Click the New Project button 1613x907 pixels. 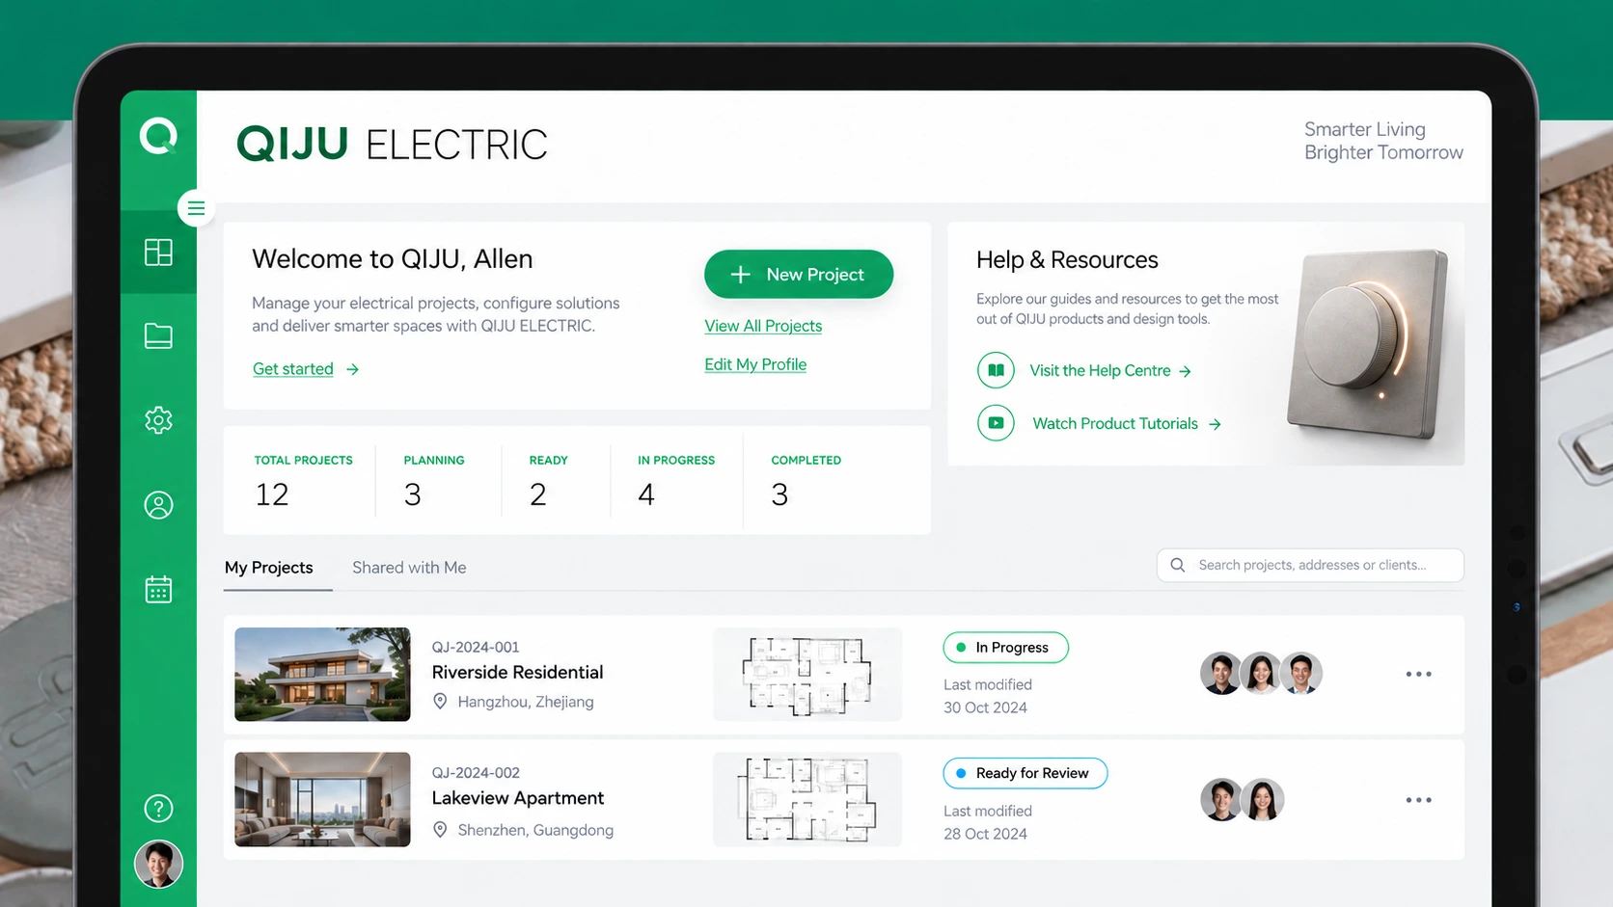pyautogui.click(x=799, y=275)
